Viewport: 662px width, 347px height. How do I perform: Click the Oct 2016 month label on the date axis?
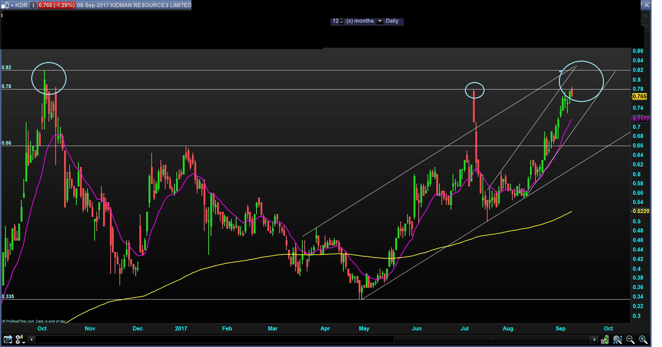42,328
